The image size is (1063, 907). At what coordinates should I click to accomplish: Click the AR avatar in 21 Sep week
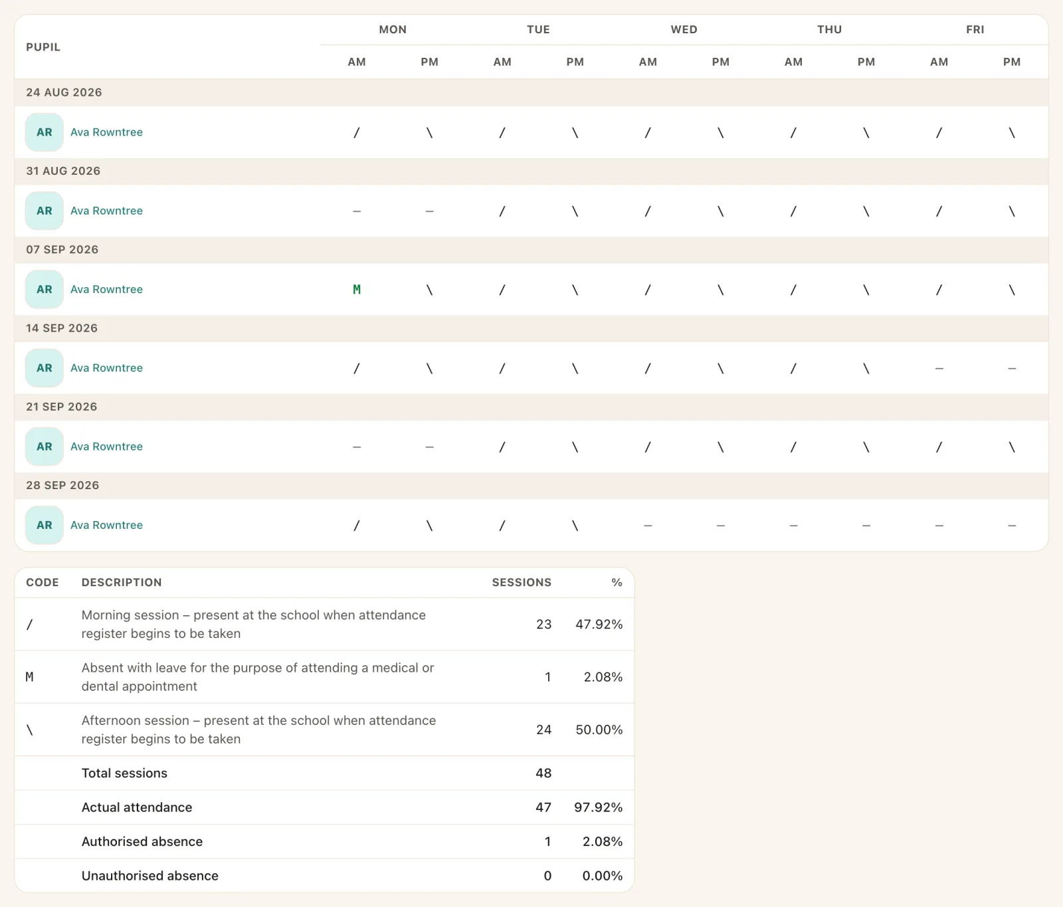tap(45, 447)
